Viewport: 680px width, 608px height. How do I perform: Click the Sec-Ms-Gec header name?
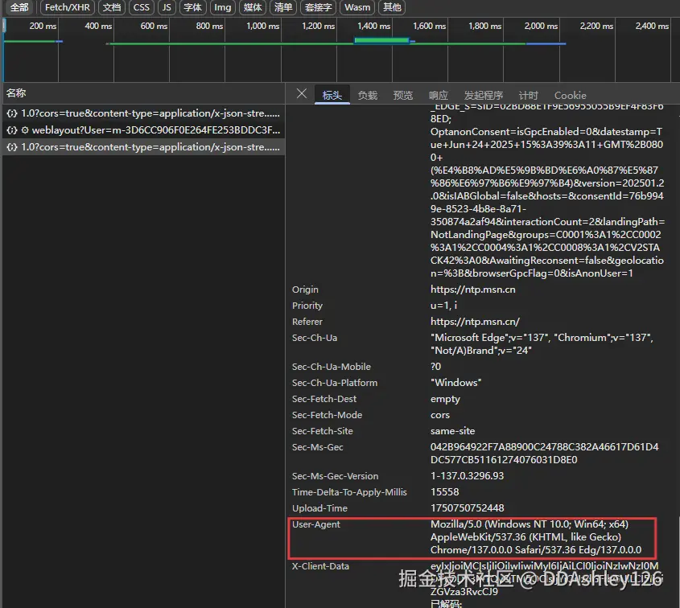tap(317, 447)
